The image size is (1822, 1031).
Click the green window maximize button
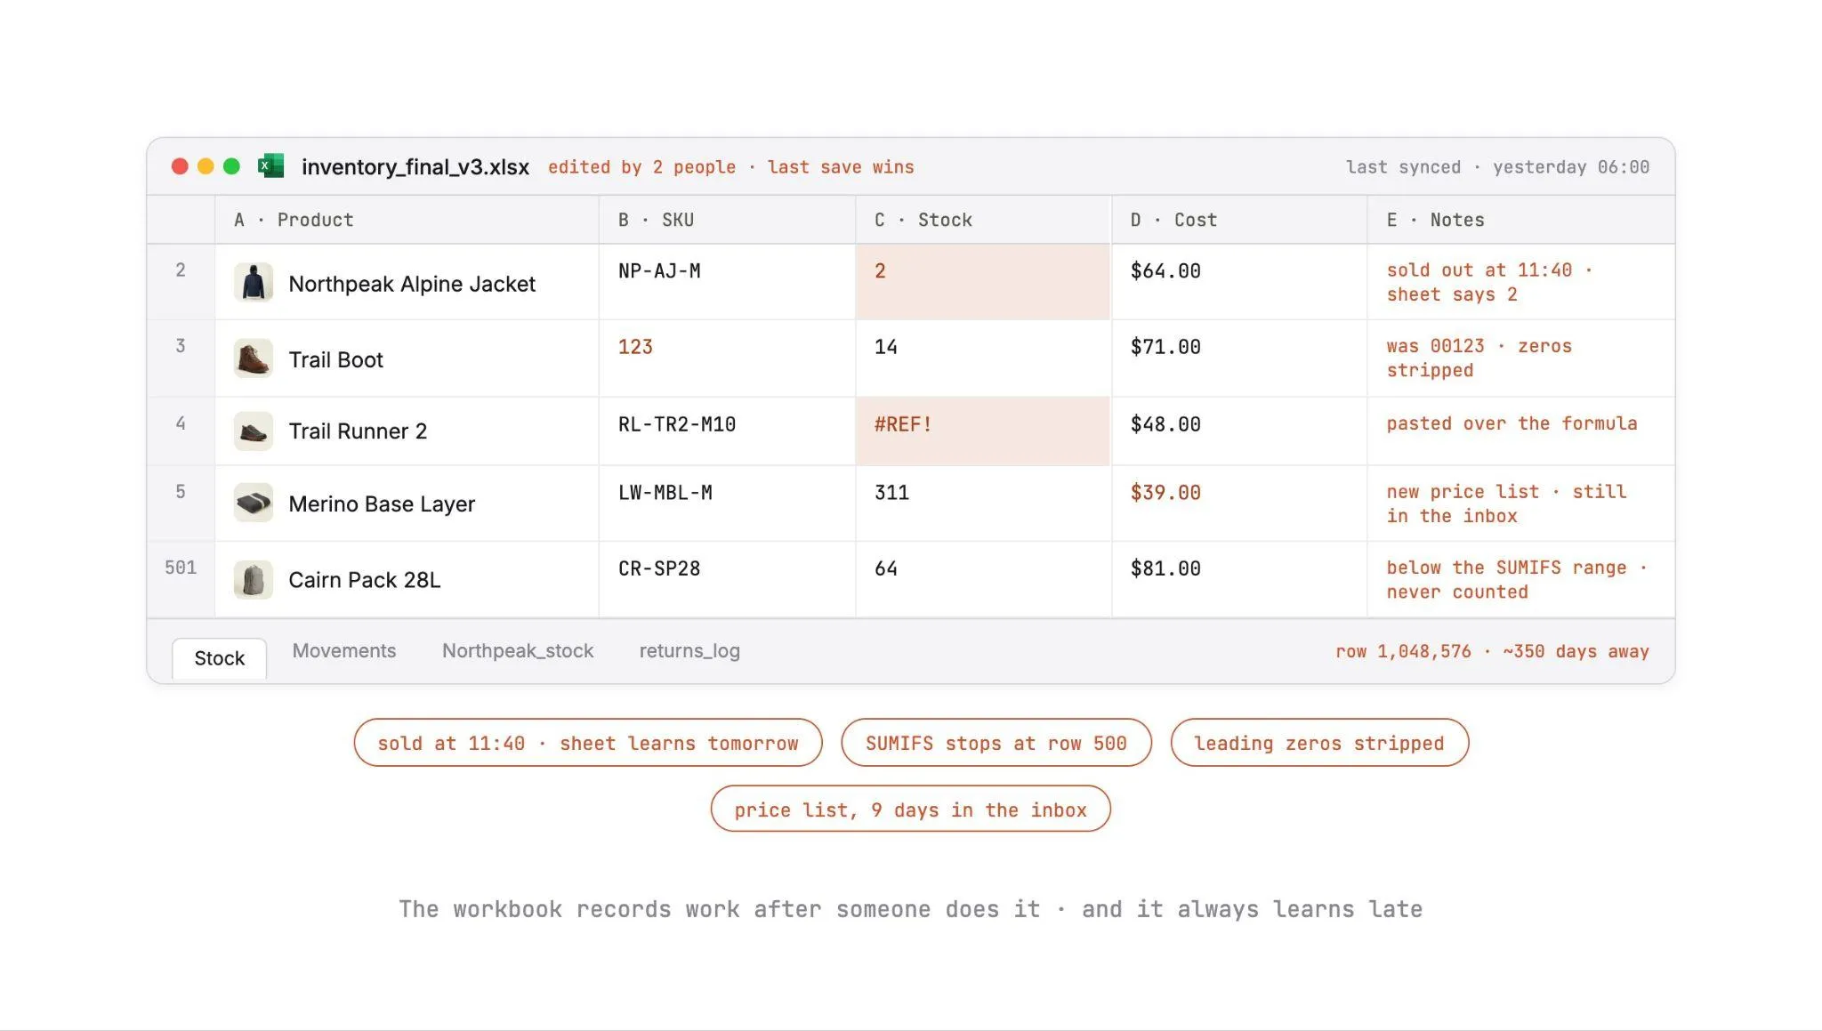point(231,166)
